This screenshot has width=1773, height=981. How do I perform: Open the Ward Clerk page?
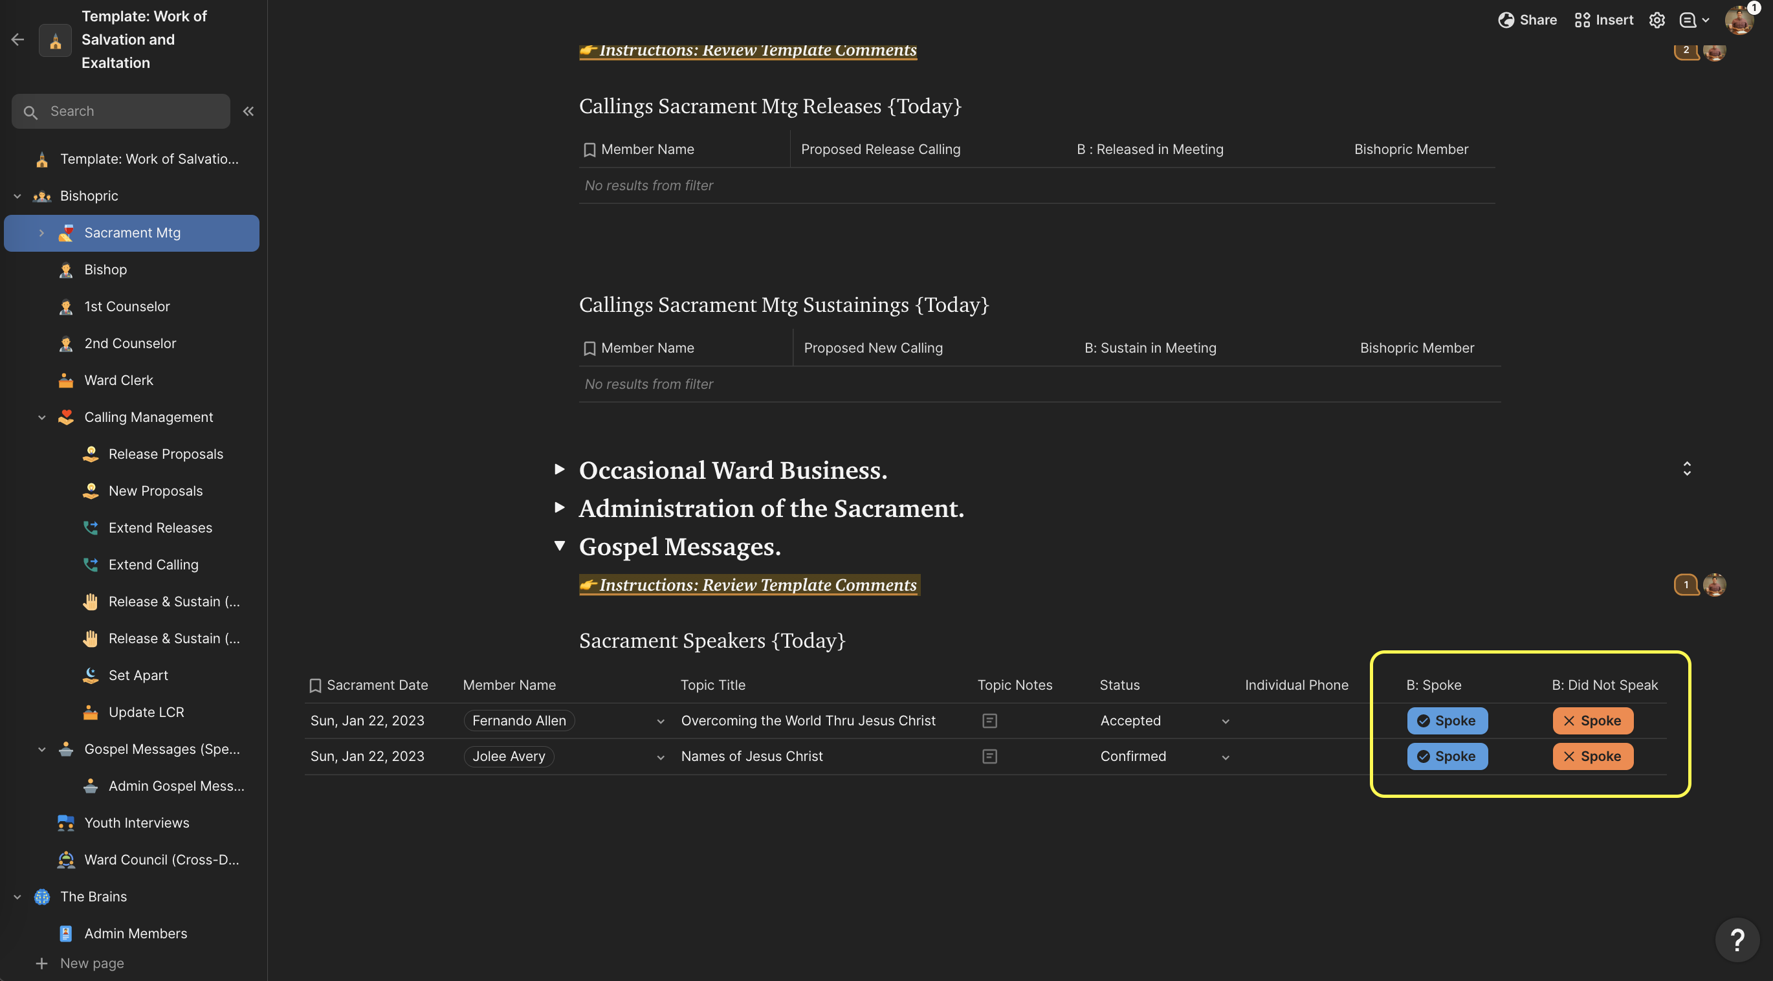[x=118, y=380]
